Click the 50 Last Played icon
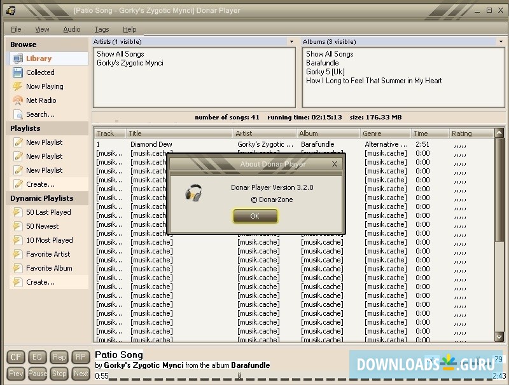Viewport: 509px width, 385px height. pyautogui.click(x=18, y=212)
